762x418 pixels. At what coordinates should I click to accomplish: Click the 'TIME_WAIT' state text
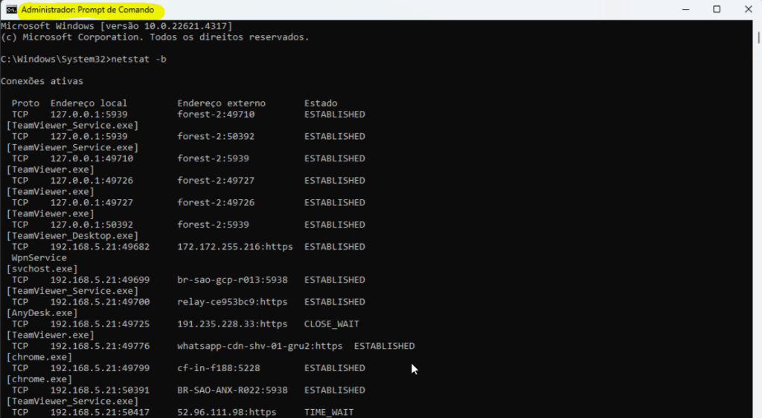tap(329, 412)
